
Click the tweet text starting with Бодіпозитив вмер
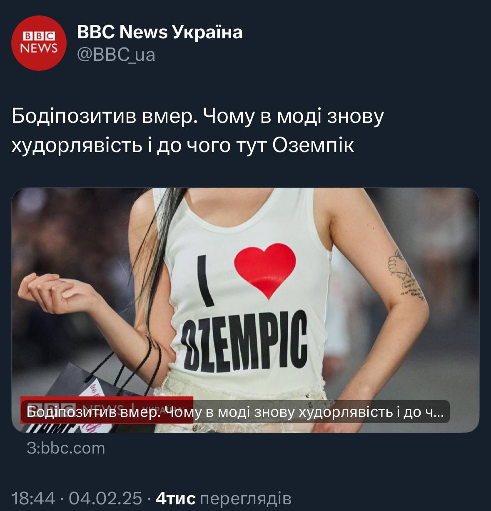197,131
